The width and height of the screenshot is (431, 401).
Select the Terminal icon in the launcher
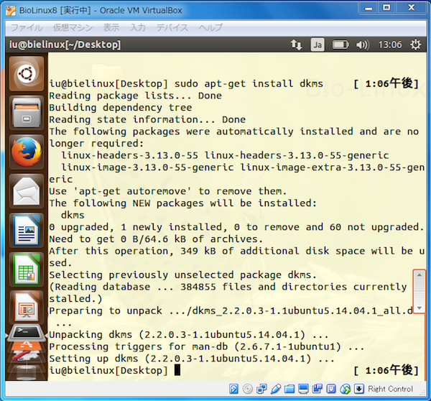coord(27,333)
